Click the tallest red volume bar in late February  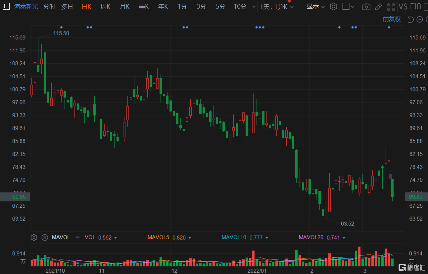point(359,256)
